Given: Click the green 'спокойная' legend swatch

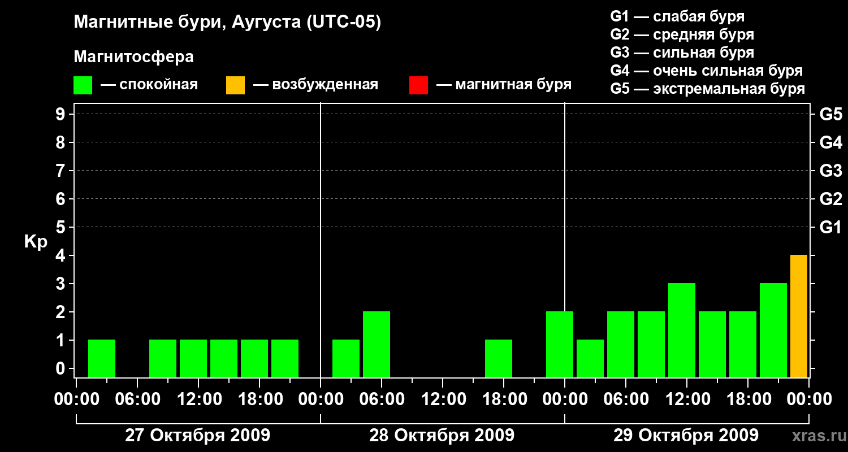Looking at the screenshot, I should [x=83, y=85].
